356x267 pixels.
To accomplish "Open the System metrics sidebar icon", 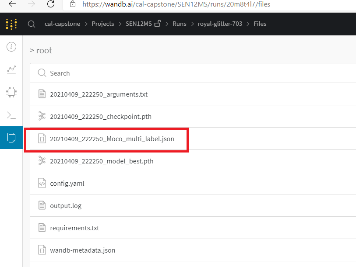I will [x=11, y=92].
